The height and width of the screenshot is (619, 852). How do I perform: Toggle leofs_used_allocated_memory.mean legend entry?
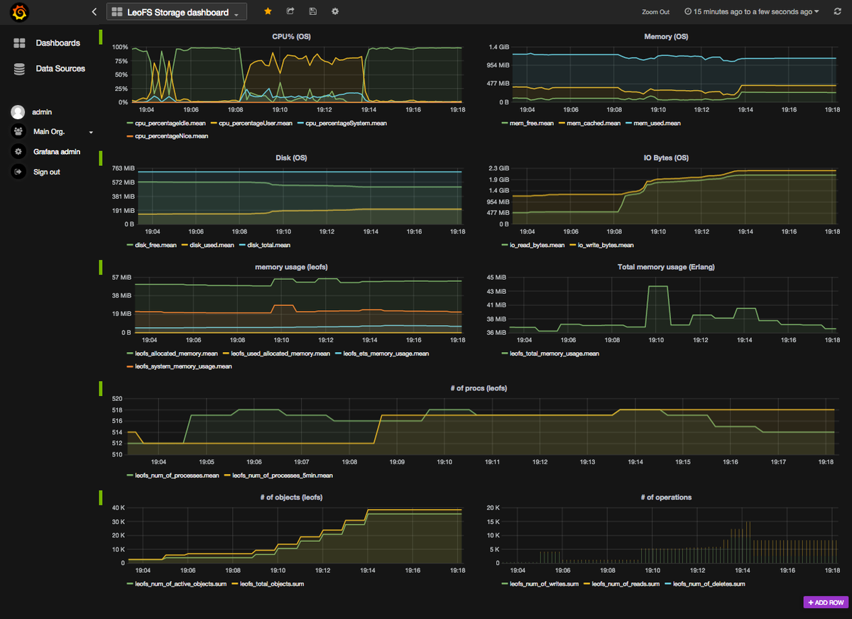278,354
